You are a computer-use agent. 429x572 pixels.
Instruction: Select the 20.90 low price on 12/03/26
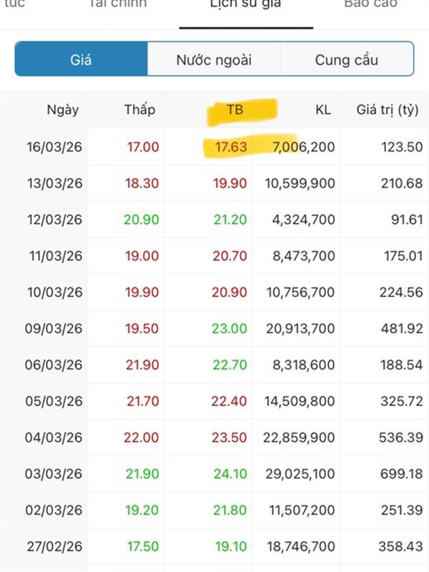[141, 220]
